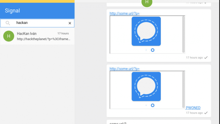Open second http://some.url/?p= link
Image resolution: width=220 pixels, height=124 pixels.
(x=124, y=69)
